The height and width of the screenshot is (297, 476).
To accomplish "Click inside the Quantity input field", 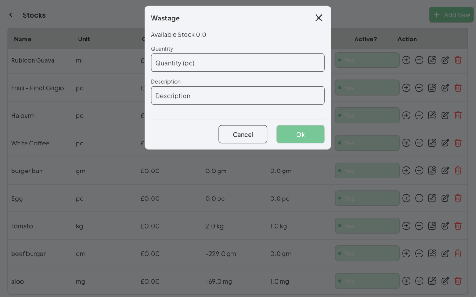I will point(238,62).
